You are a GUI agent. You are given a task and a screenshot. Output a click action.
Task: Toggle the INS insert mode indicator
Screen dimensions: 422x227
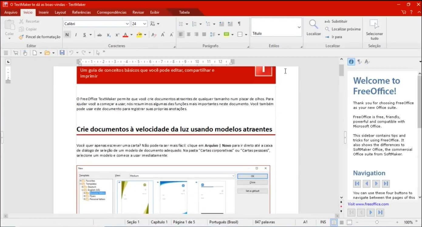tap(323, 222)
